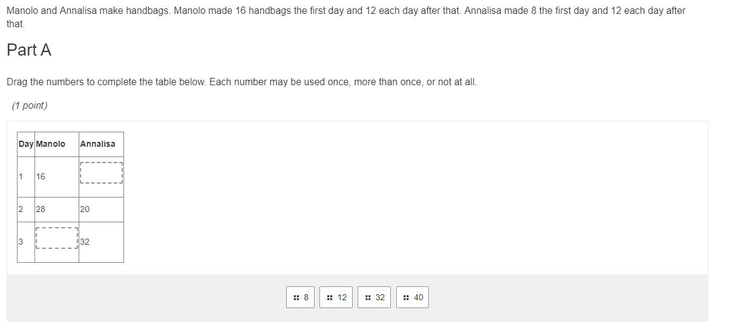Click the grip handle on the 40 tile
This screenshot has width=732, height=325.
pos(407,297)
